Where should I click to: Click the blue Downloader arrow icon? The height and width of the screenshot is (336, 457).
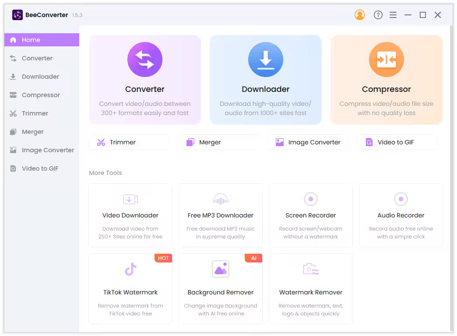pos(266,59)
